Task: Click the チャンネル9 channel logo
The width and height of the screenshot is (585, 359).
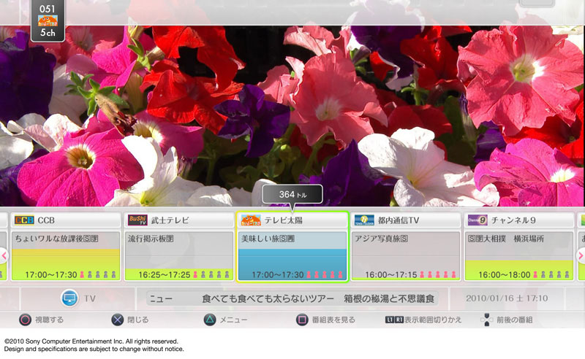Action: 477,220
